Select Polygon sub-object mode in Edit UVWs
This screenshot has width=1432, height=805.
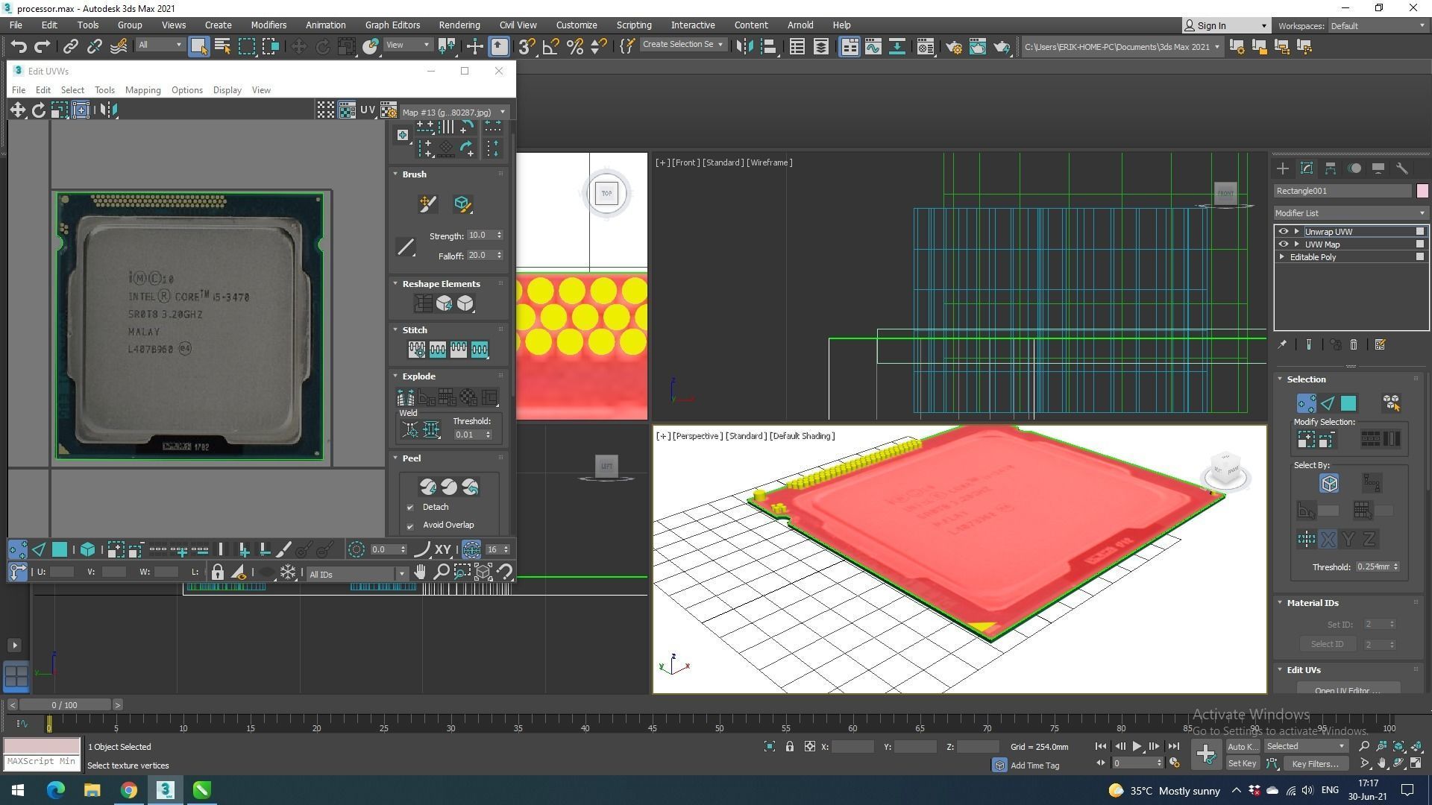[60, 549]
